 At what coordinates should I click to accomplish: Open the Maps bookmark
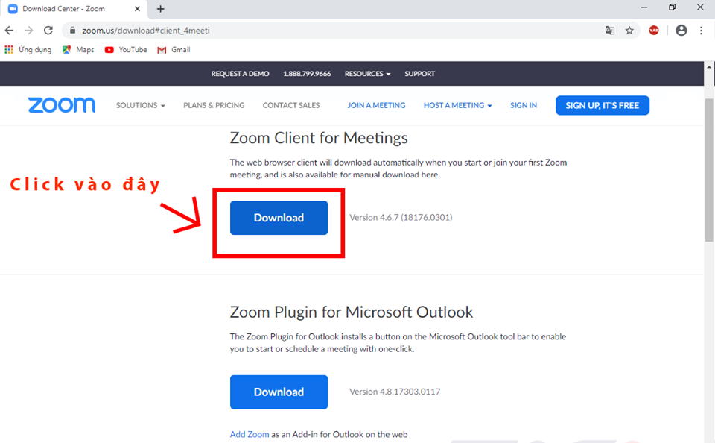pos(78,50)
